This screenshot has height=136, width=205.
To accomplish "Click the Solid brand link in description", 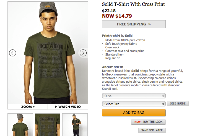I will [129, 36].
